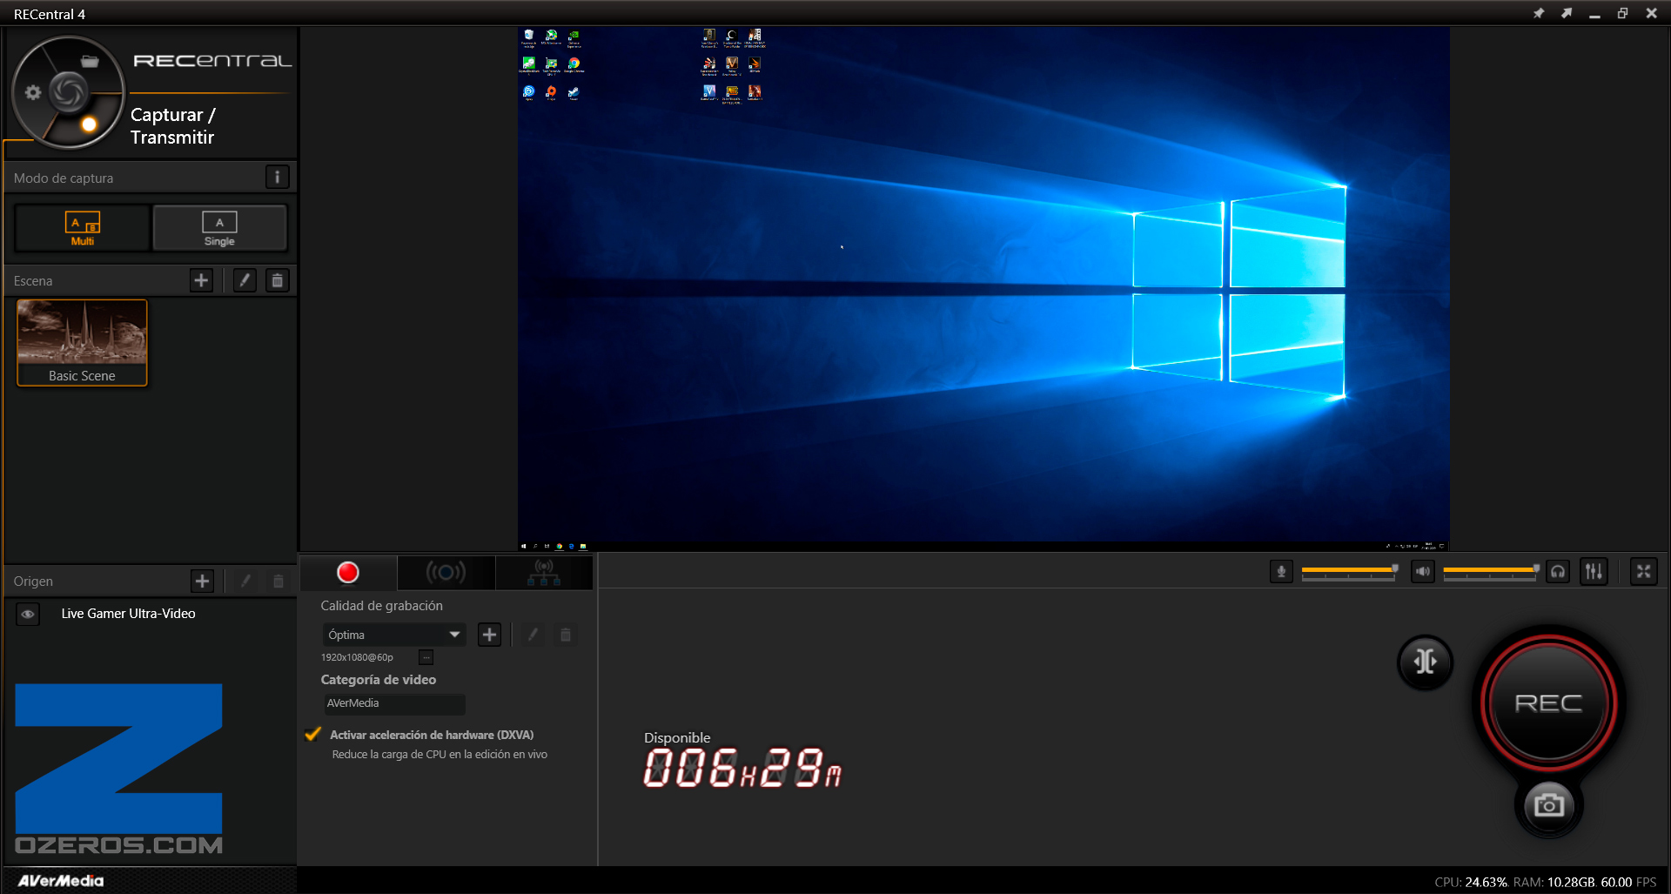Click the live editing trim button
The image size is (1671, 894).
pos(1425,662)
